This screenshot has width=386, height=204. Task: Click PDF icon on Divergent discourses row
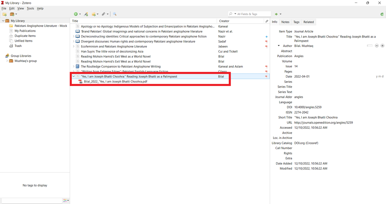point(266,41)
